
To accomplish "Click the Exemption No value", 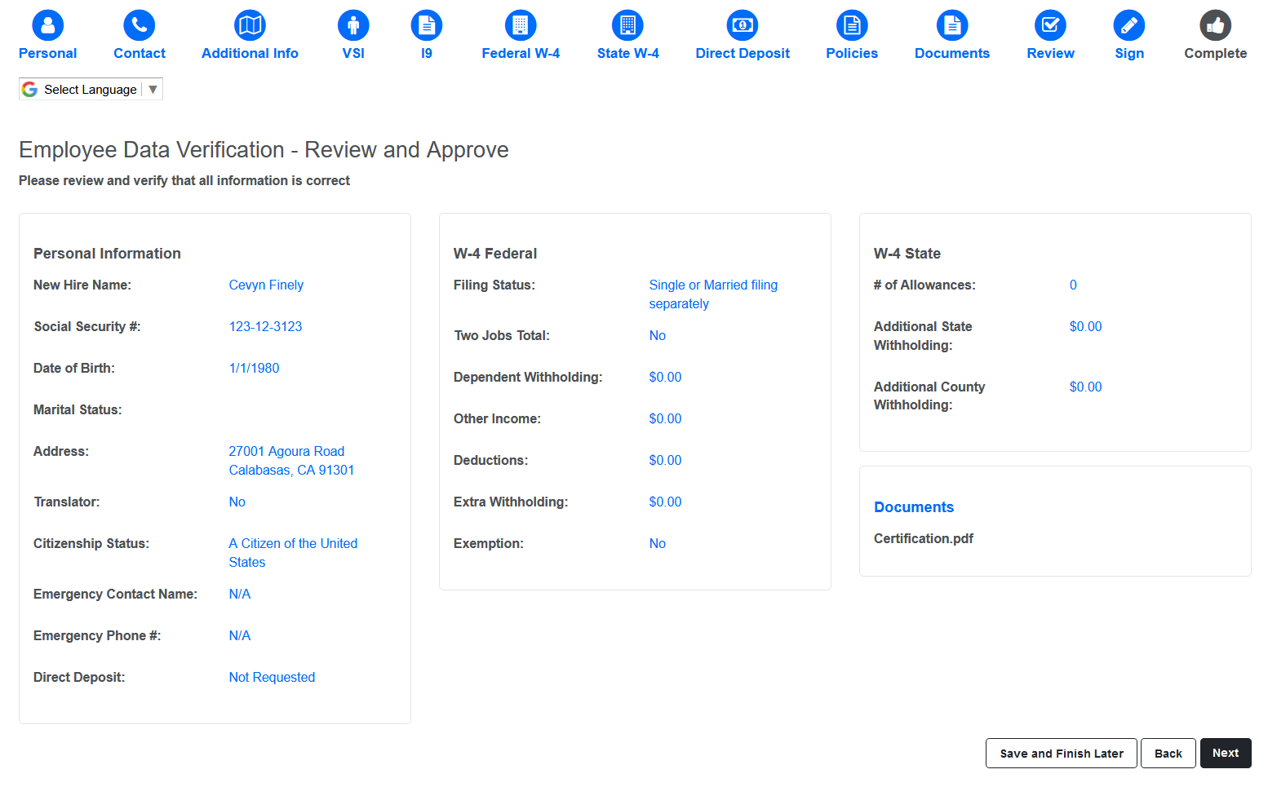I will [658, 543].
